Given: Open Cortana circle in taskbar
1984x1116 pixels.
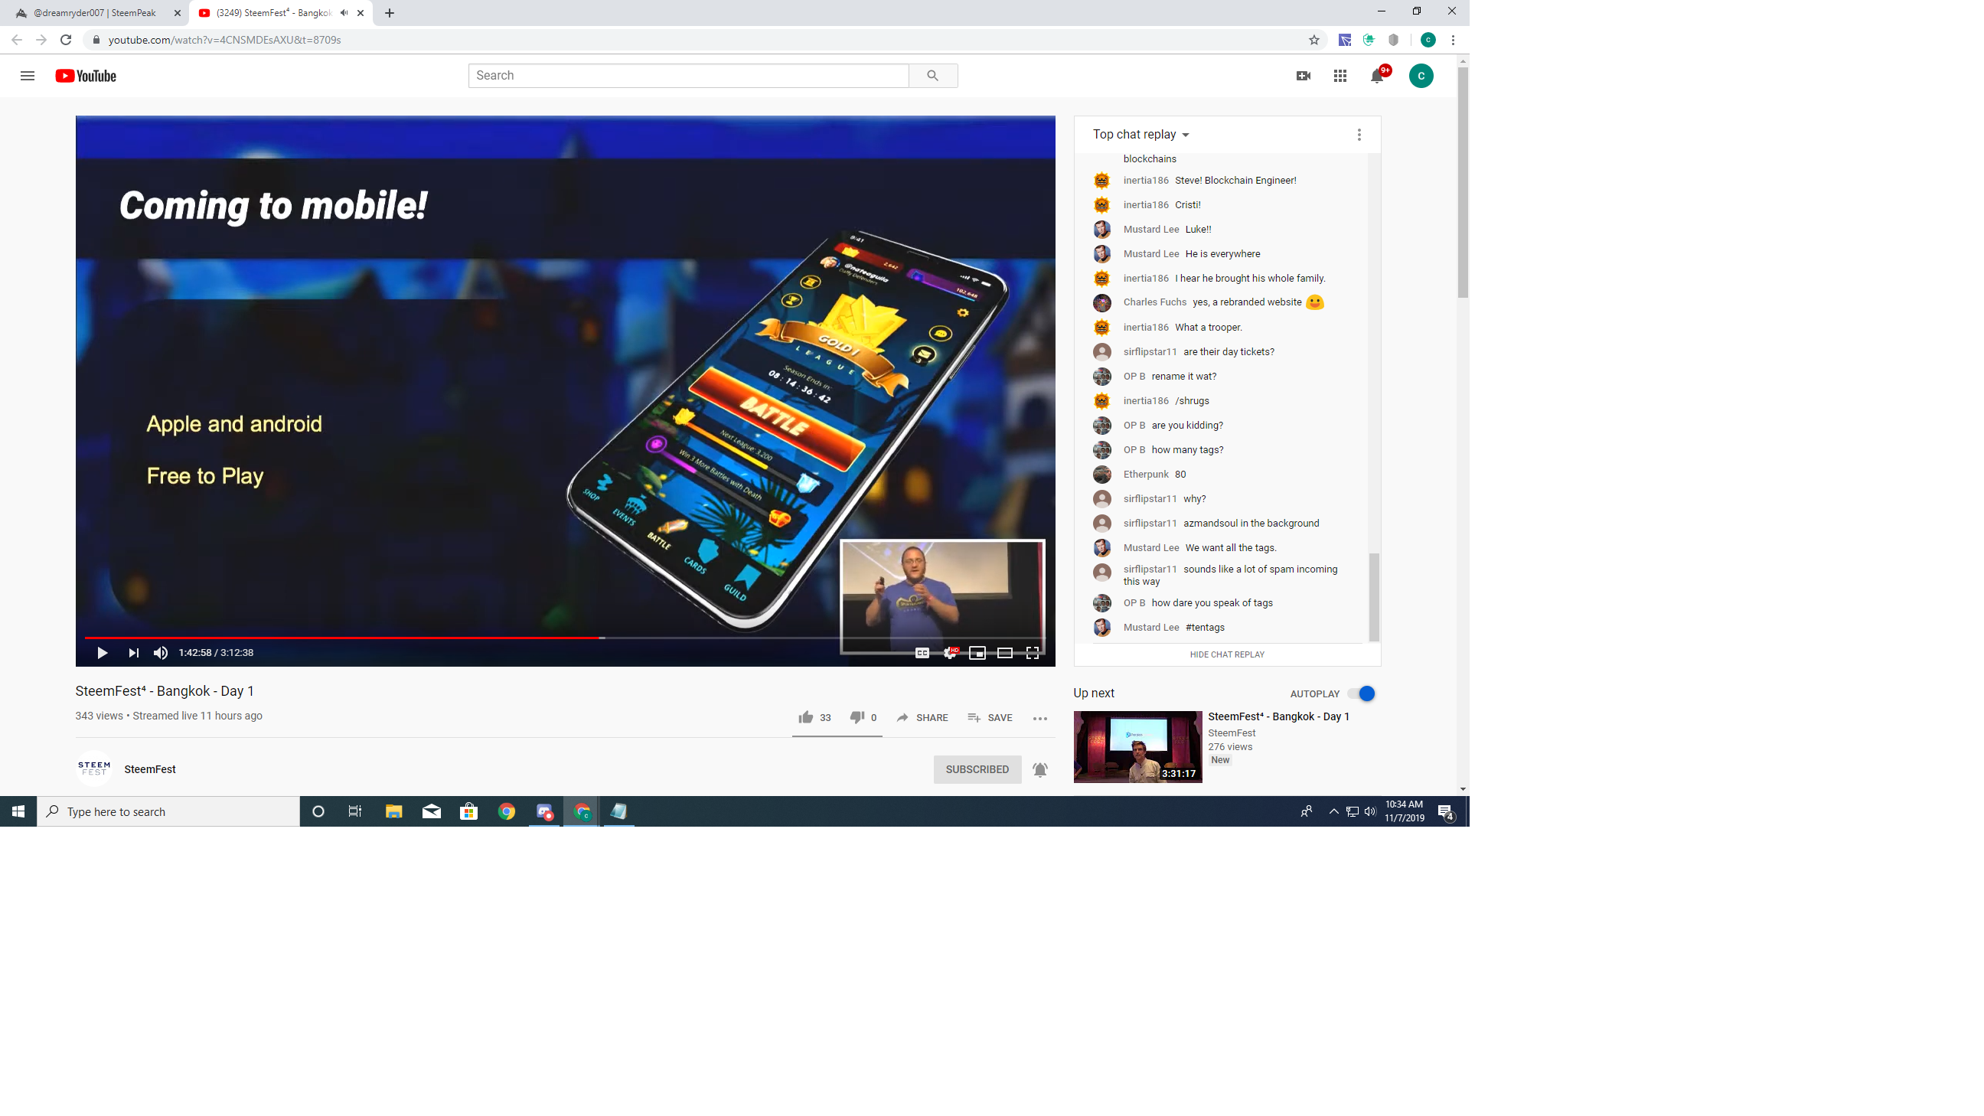Looking at the screenshot, I should tap(318, 811).
